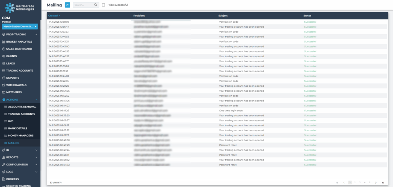The height and width of the screenshot is (187, 393).
Task: Sort the table by Created column
Action: [x=53, y=16]
